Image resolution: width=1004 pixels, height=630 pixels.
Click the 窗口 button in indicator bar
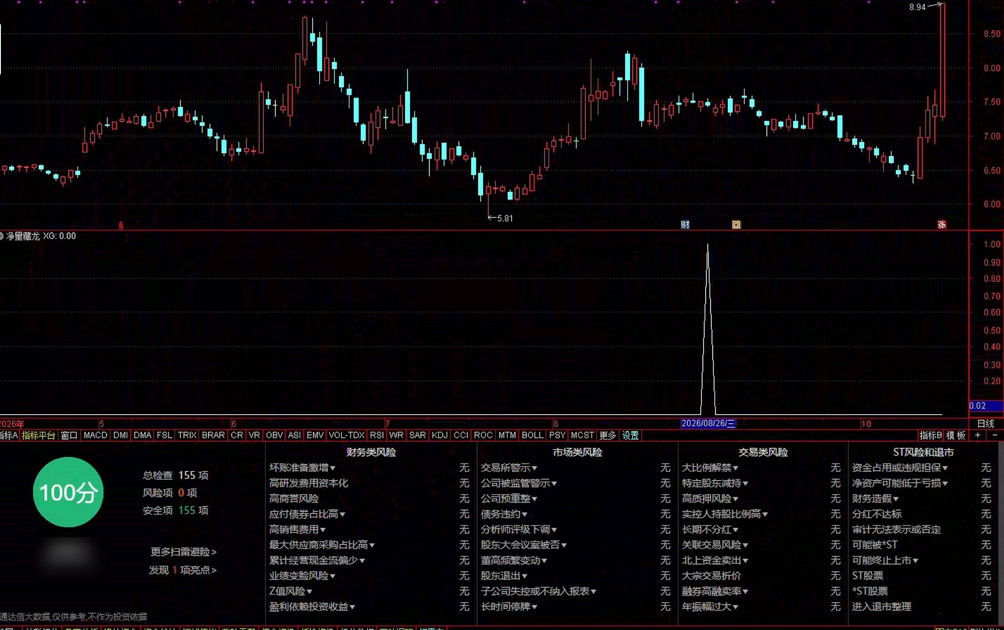pyautogui.click(x=69, y=435)
